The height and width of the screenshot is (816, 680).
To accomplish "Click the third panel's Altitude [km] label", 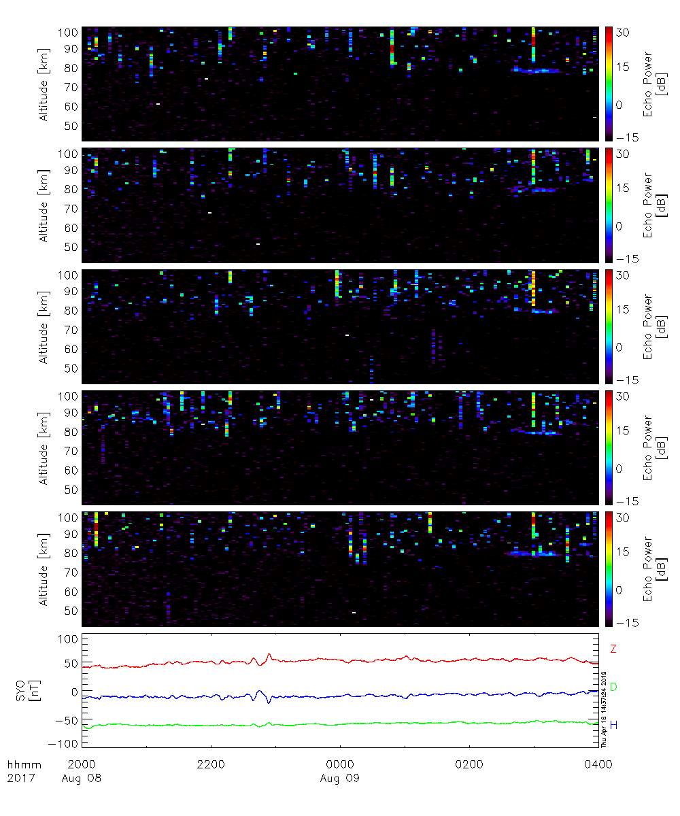I will tap(44, 326).
